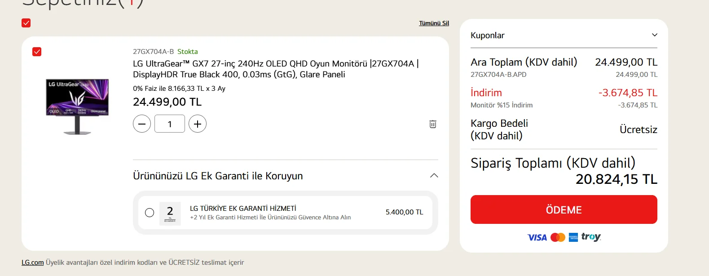The height and width of the screenshot is (276, 709).
Task: Click the 'Stokta' stock status text
Action: (x=188, y=52)
